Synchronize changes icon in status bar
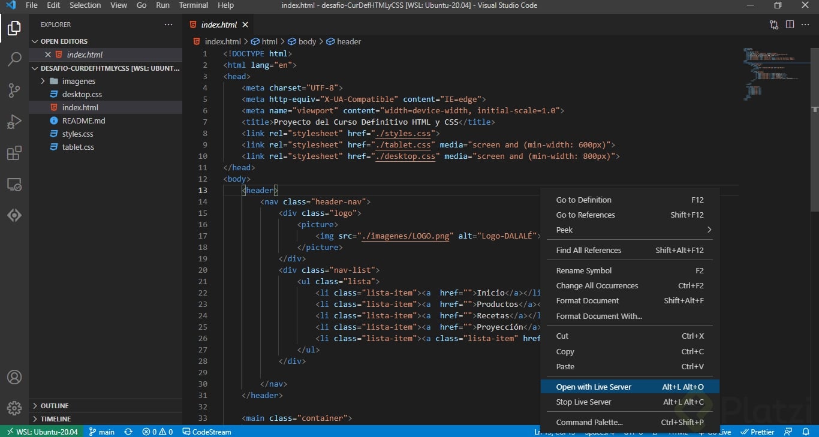This screenshot has width=819, height=437. point(128,432)
